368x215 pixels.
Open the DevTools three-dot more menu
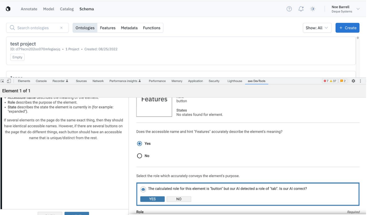tap(361, 81)
